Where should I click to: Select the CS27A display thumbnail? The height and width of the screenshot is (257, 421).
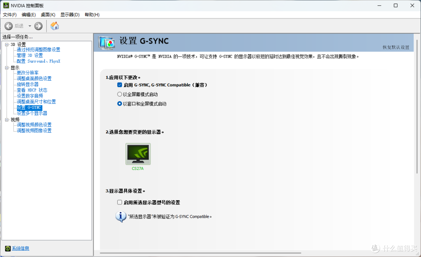point(138,154)
